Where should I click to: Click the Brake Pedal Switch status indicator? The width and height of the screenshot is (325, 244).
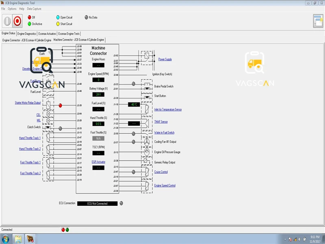click(x=134, y=84)
